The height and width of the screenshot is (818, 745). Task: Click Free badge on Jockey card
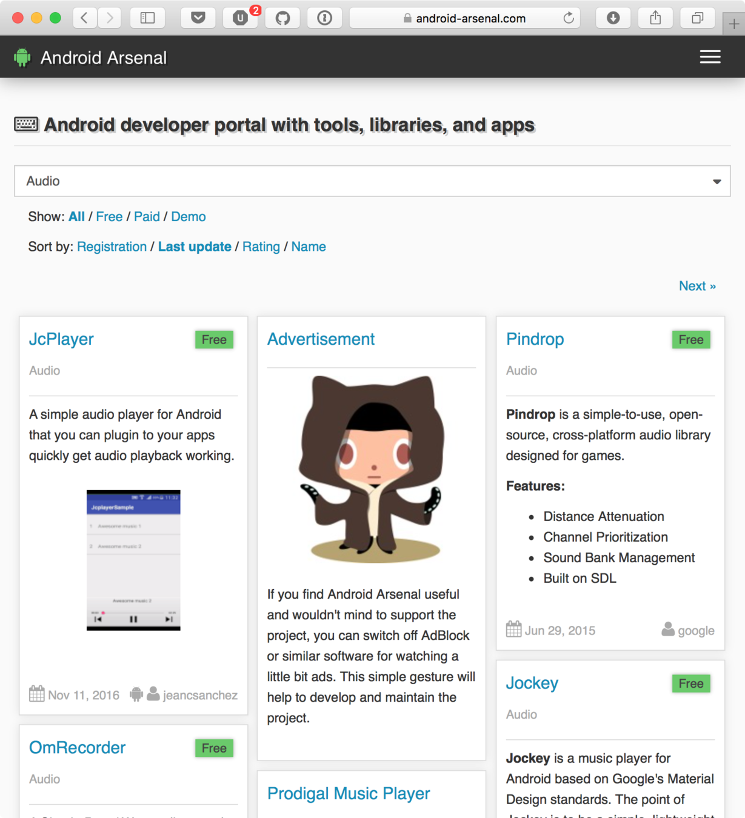(691, 683)
